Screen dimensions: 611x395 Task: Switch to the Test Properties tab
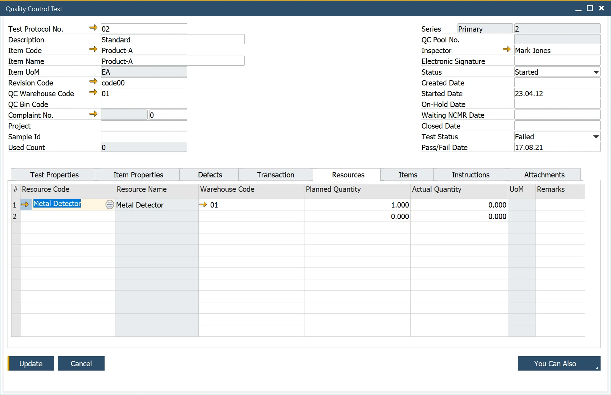point(54,175)
